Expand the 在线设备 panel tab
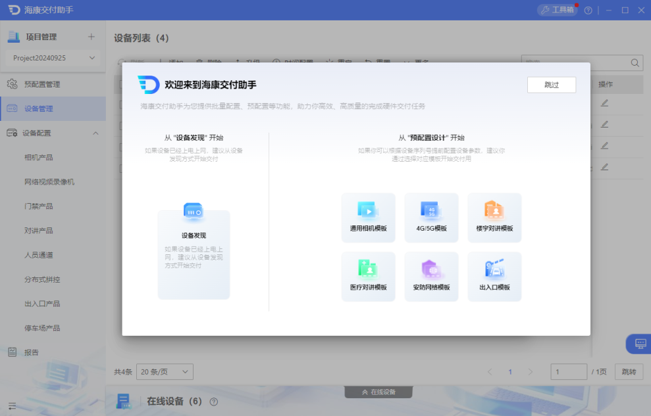651x416 pixels. pyautogui.click(x=378, y=392)
